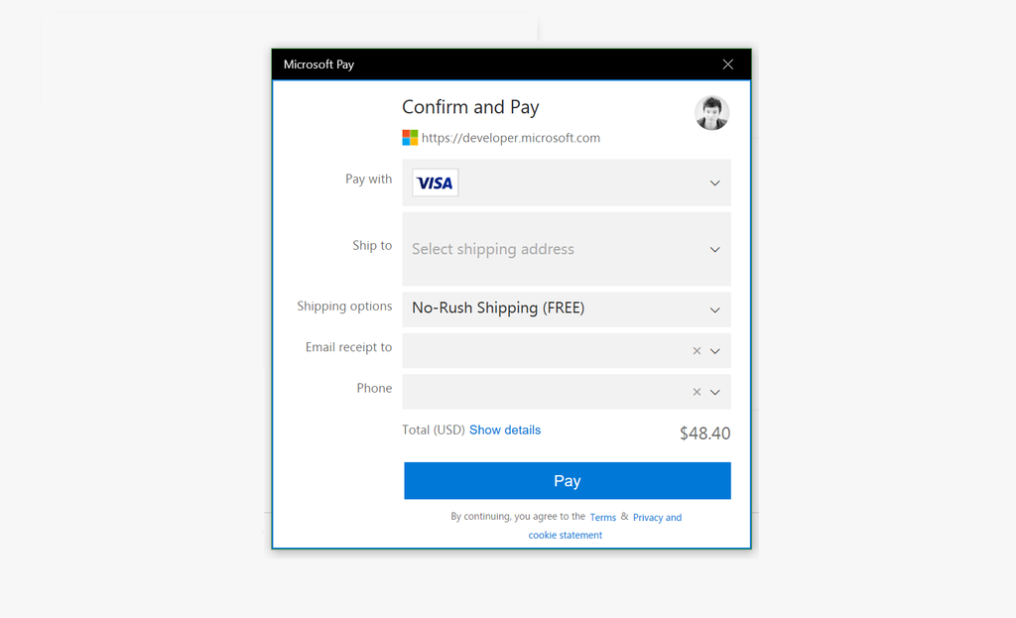The image size is (1016, 618).
Task: Click the Shipping options chevron arrow
Action: click(714, 309)
